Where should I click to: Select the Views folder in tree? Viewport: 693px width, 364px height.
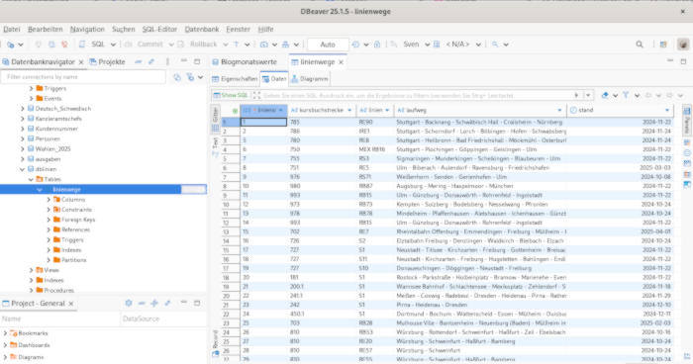(x=50, y=270)
